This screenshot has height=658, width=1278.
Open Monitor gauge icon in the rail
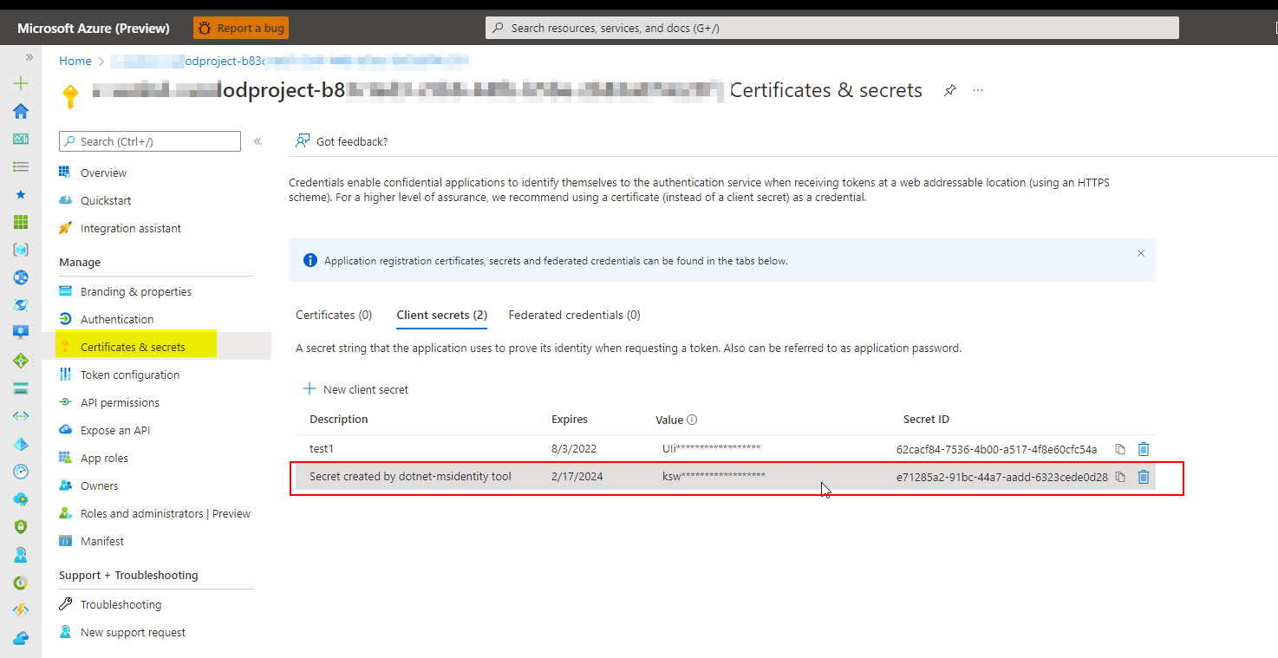[x=21, y=472]
